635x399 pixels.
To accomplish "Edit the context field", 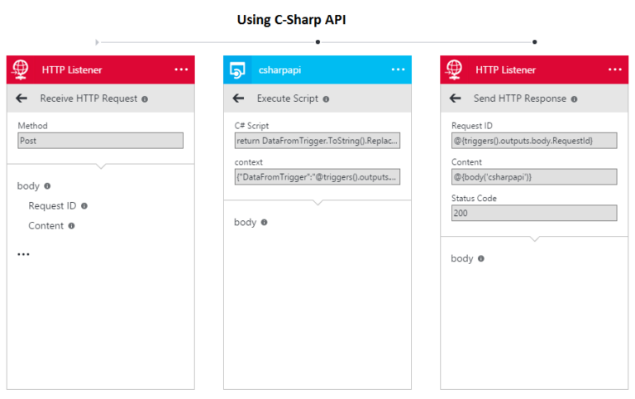I will [317, 177].
